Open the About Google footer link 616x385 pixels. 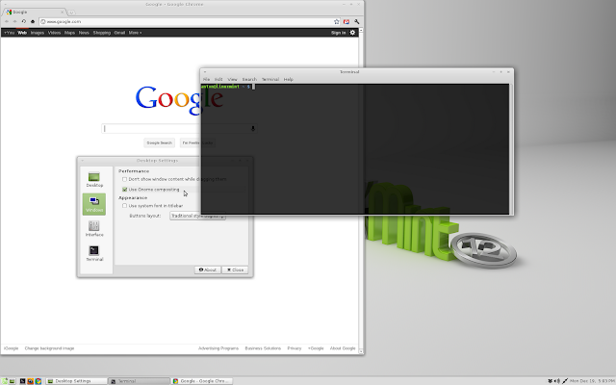pyautogui.click(x=343, y=348)
